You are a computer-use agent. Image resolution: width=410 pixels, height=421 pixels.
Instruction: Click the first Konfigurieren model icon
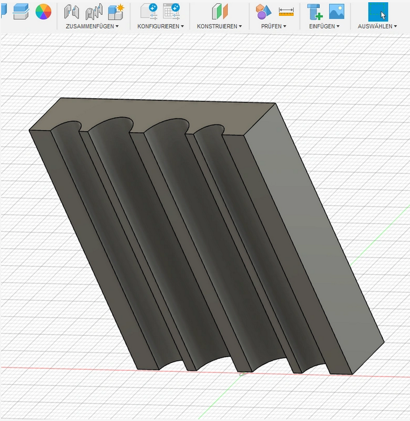[x=150, y=12]
